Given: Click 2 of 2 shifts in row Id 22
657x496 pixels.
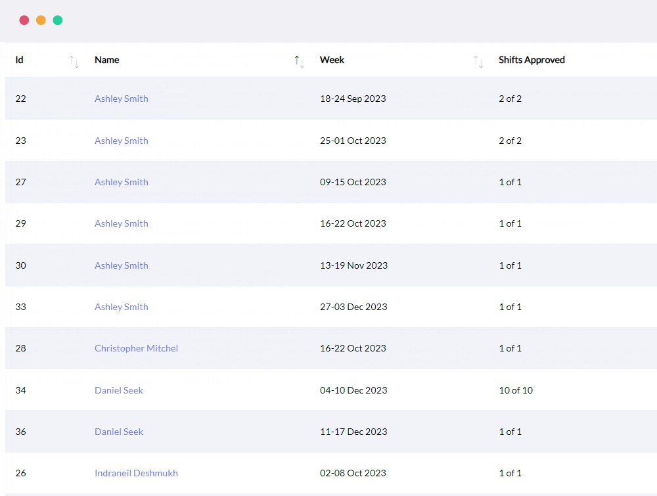Looking at the screenshot, I should (x=510, y=99).
